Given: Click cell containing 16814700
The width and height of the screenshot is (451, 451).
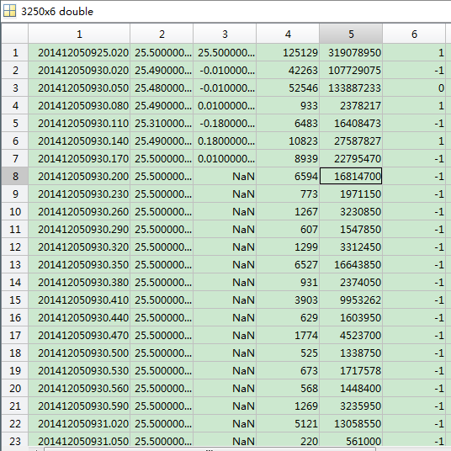Looking at the screenshot, I should [x=351, y=176].
